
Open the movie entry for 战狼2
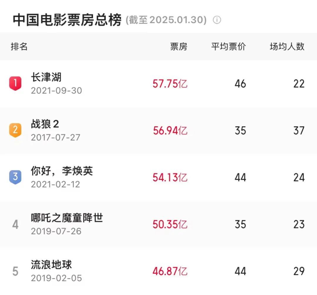point(45,124)
